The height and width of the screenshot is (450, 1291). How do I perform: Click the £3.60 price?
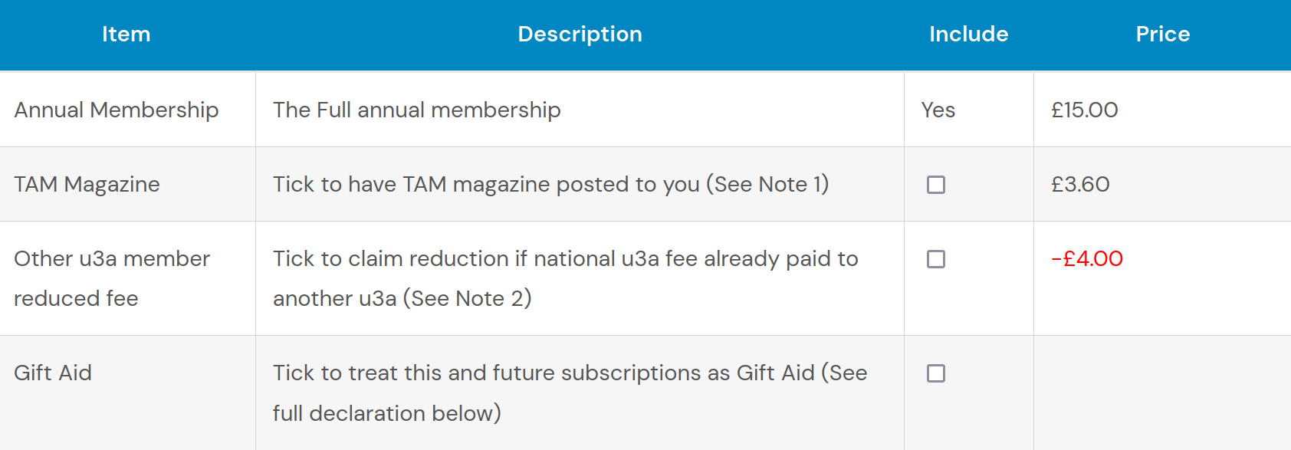coord(1080,185)
